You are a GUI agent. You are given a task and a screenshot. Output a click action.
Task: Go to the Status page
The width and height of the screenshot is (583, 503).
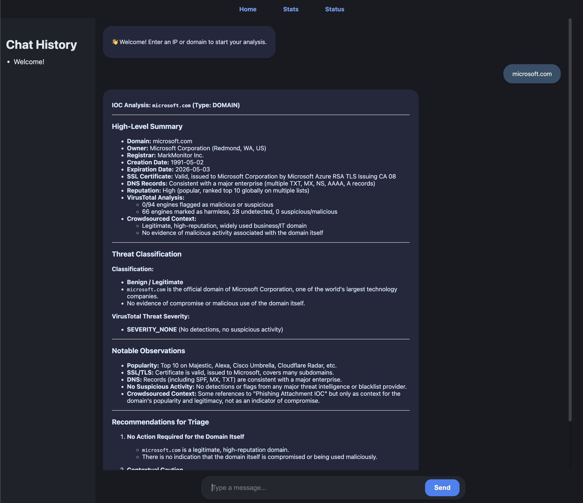coord(335,9)
